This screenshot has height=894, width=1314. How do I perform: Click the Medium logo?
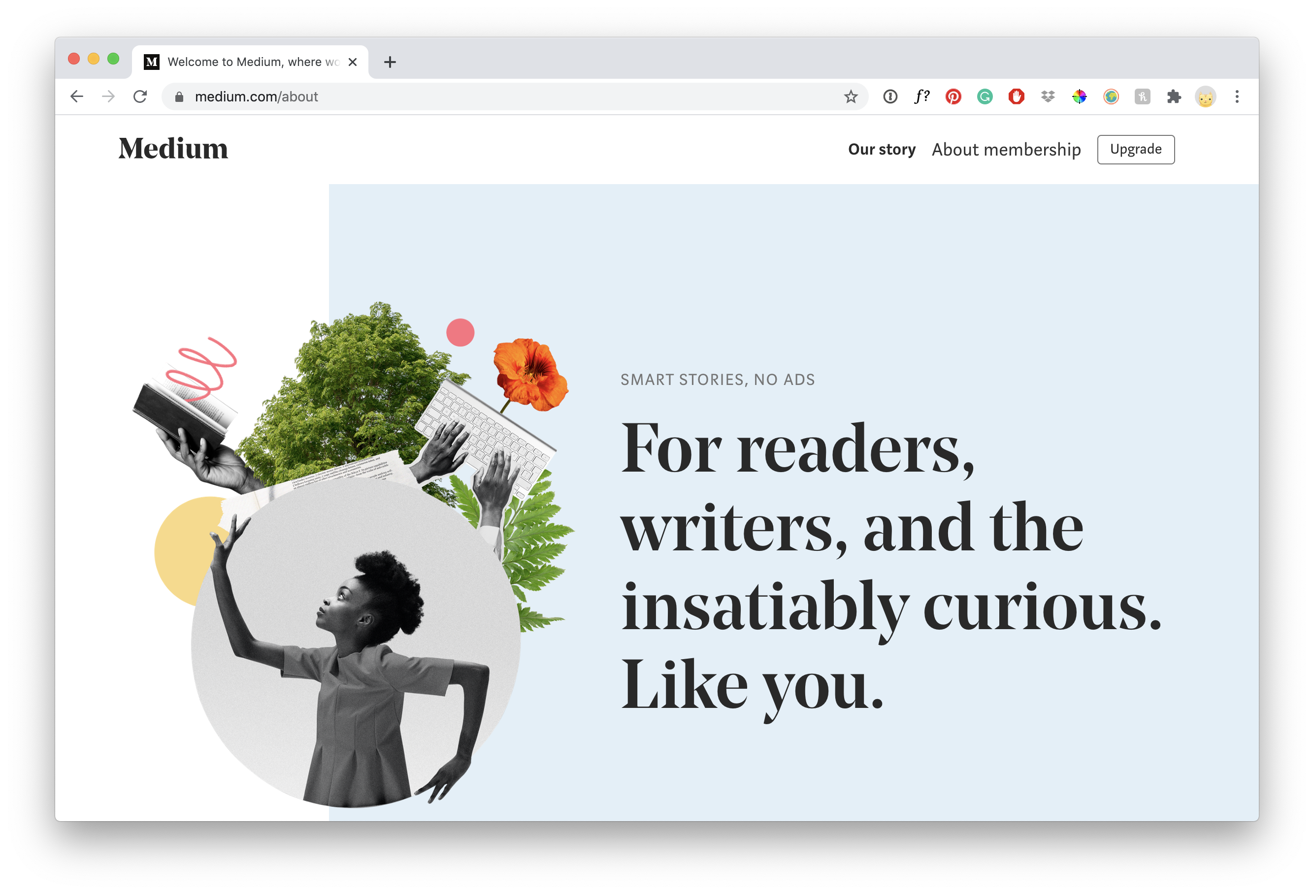(173, 149)
